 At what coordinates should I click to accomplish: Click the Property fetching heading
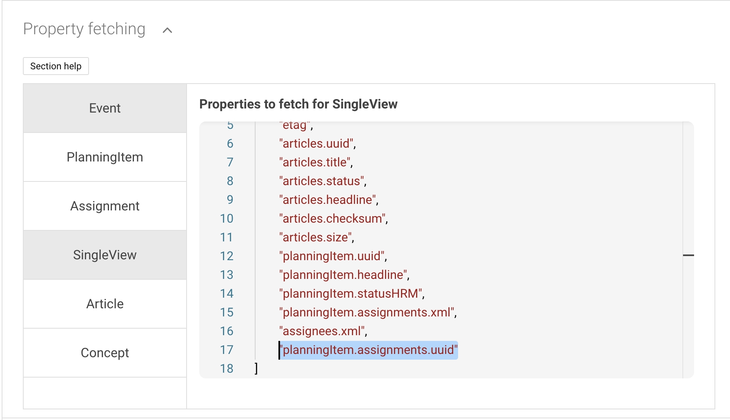84,29
